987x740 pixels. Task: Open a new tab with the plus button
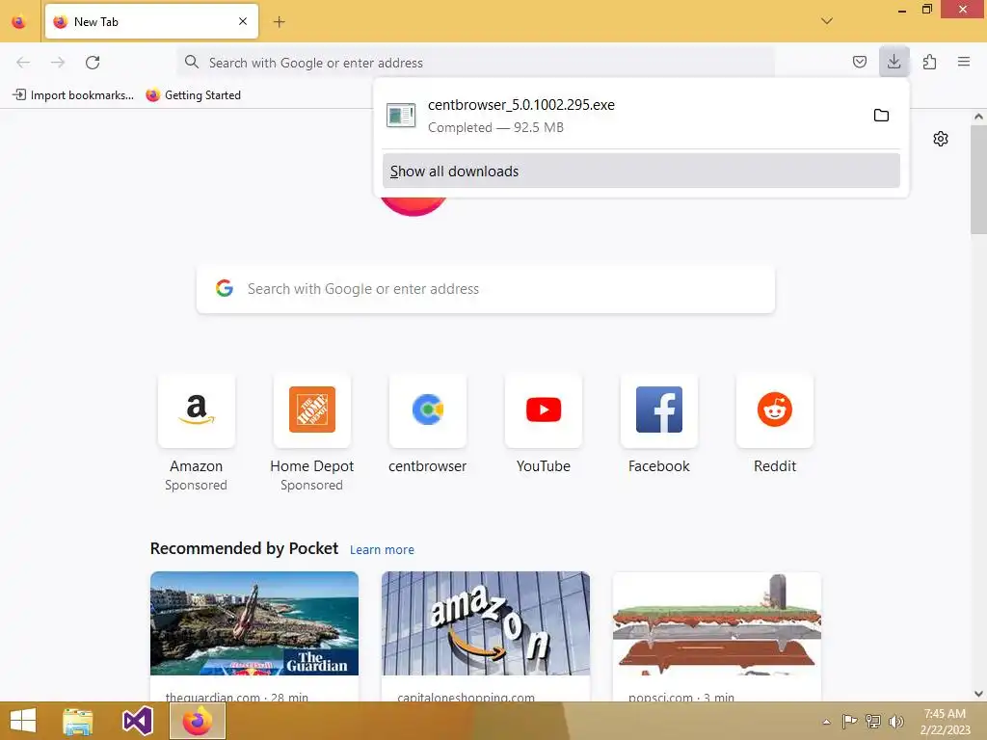pos(279,22)
